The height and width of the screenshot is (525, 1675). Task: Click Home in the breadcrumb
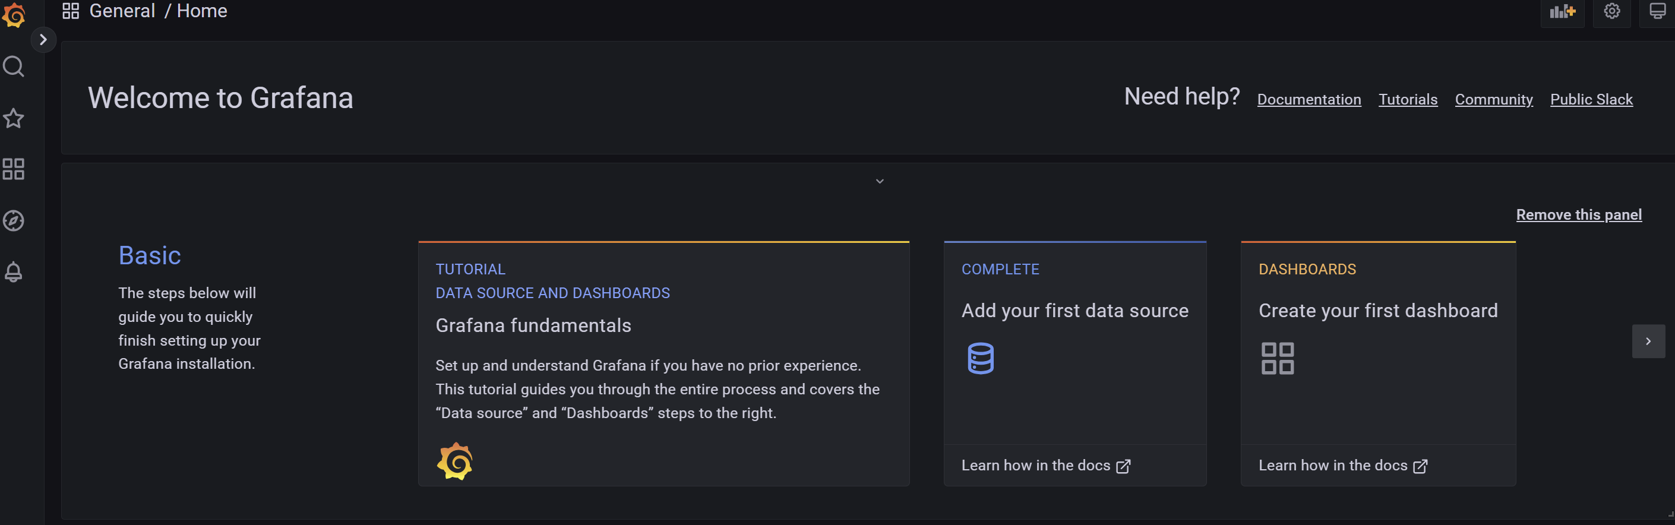pyautogui.click(x=201, y=11)
